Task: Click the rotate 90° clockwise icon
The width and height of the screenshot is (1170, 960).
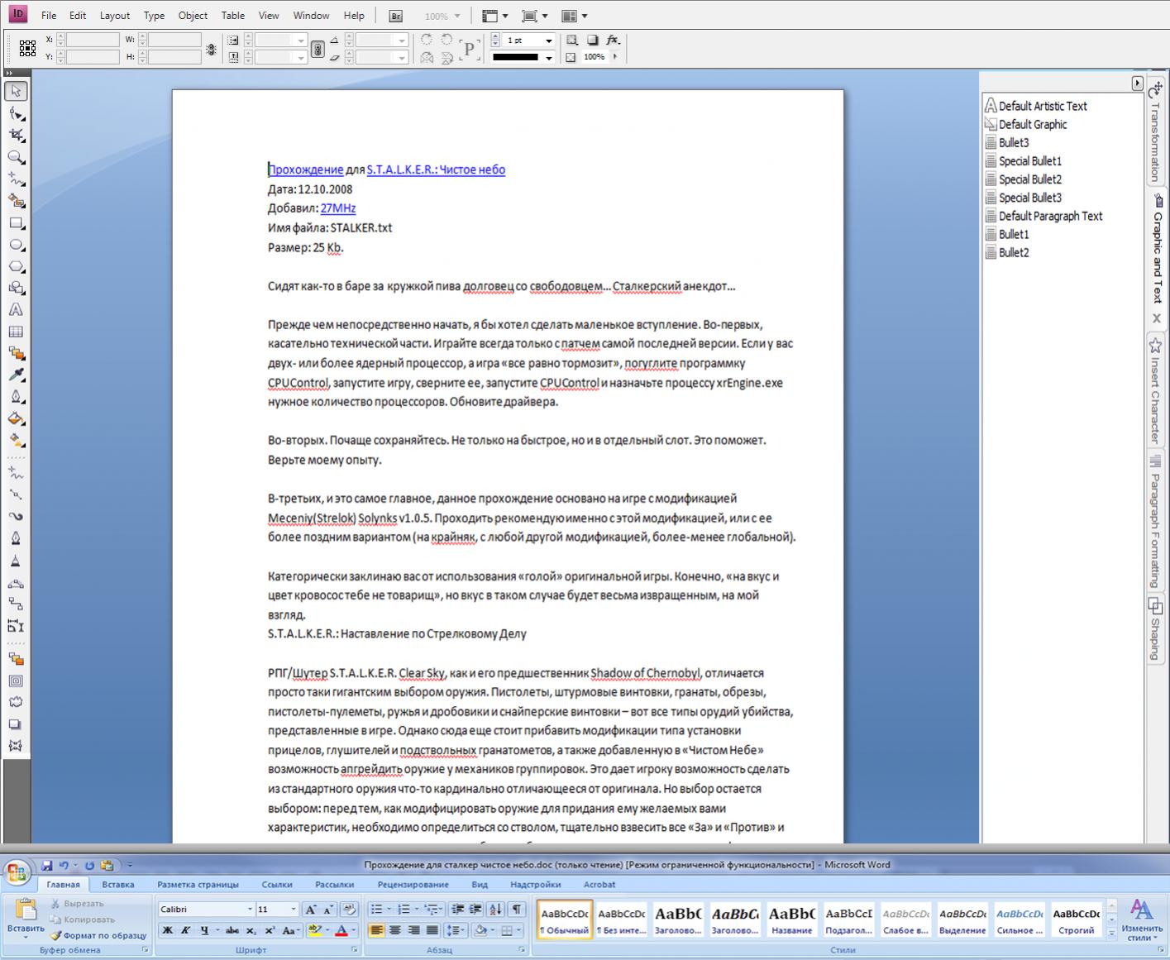Action: pyautogui.click(x=427, y=40)
